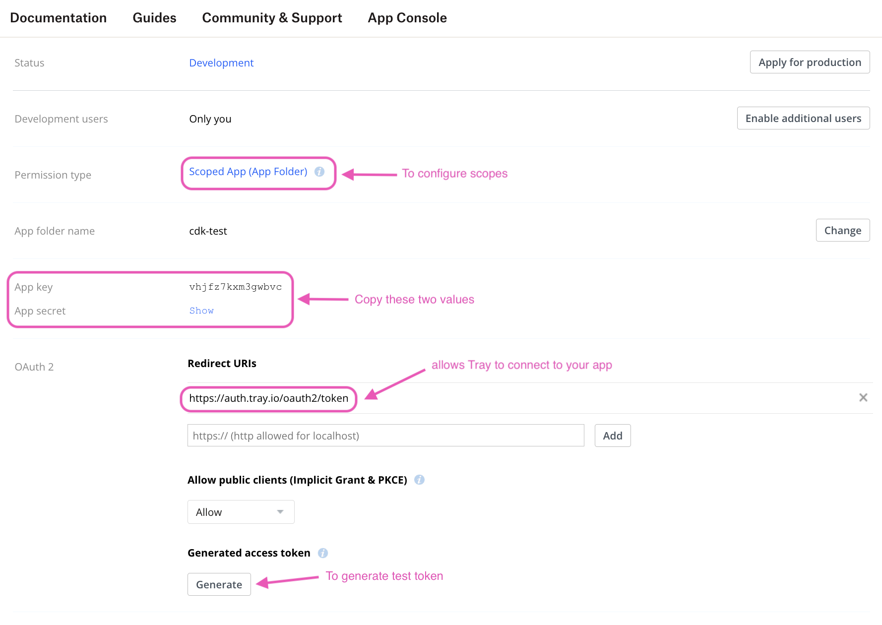Click Enable additional users
Screen dimensions: 882x625
click(803, 118)
